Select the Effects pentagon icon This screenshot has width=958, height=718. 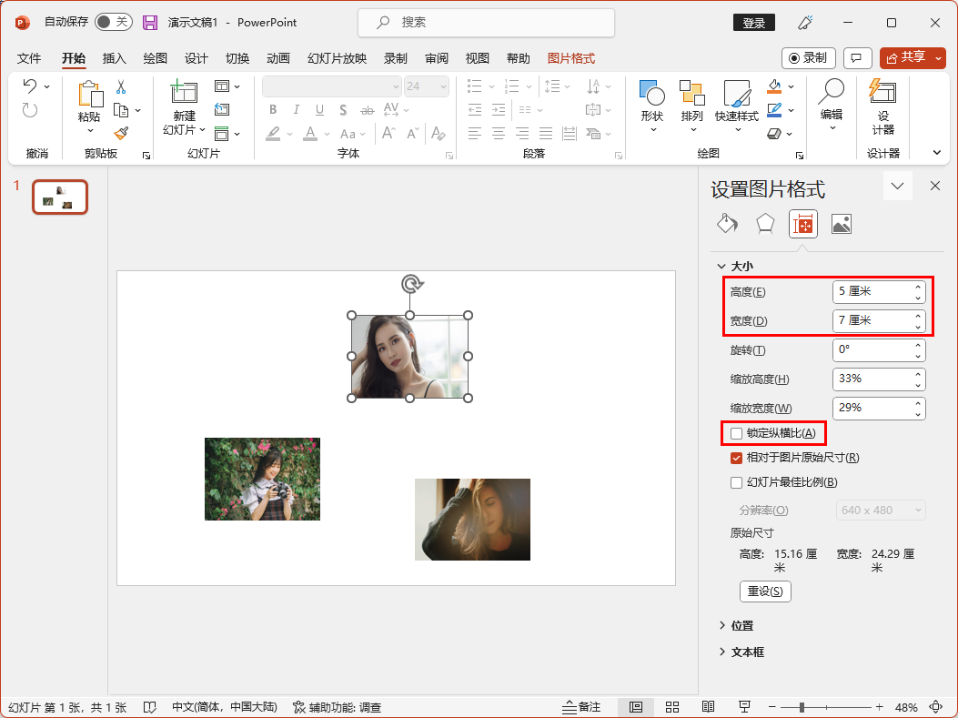coord(765,224)
